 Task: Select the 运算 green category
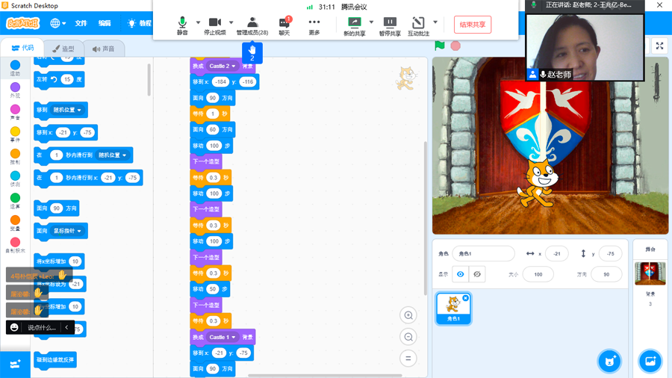[15, 200]
